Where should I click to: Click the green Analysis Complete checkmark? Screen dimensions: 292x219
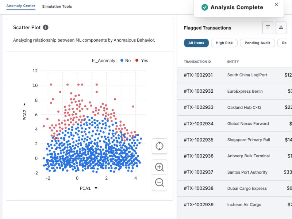click(205, 7)
